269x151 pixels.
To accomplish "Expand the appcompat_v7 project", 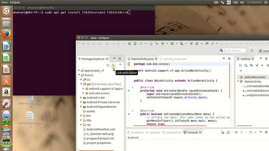I will click(79, 70).
